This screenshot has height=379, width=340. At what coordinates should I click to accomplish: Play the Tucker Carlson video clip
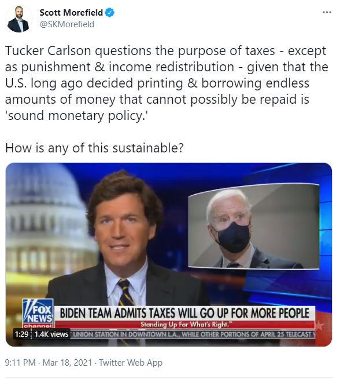pyautogui.click(x=168, y=254)
